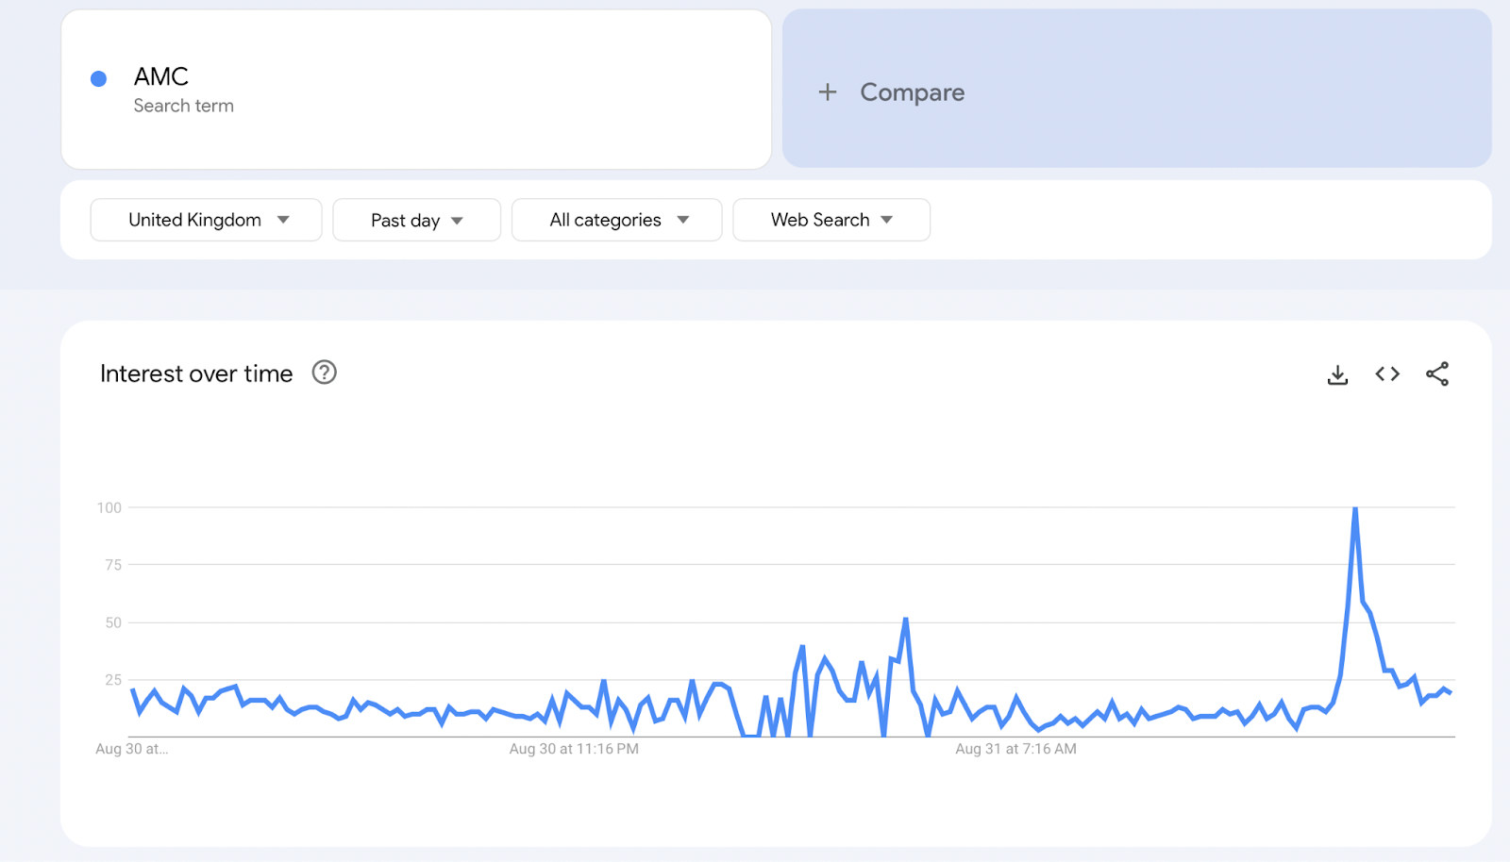
Task: Share the Interest over time chart
Action: (x=1437, y=374)
